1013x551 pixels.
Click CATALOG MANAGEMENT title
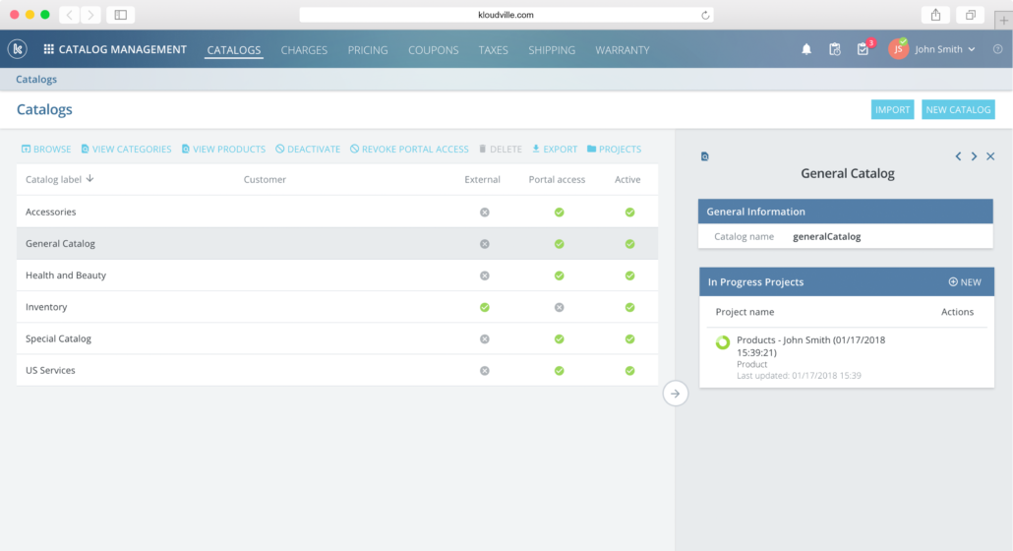(123, 49)
